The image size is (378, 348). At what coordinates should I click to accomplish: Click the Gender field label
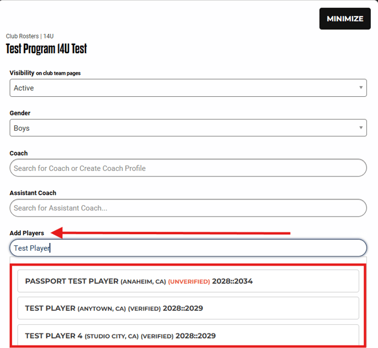[20, 113]
